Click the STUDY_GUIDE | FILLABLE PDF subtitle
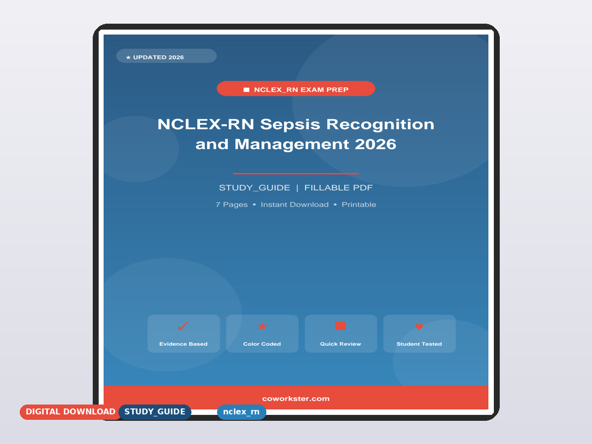Screen dimensions: 592x444 pyautogui.click(x=296, y=188)
